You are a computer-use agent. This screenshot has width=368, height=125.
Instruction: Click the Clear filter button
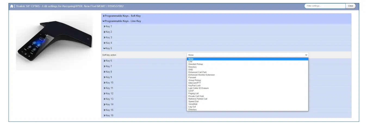coord(351,6)
